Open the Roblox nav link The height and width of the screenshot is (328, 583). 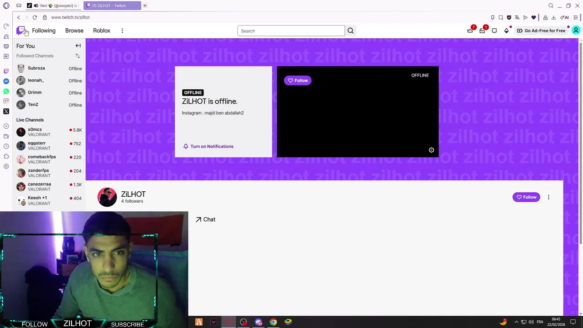(x=102, y=31)
